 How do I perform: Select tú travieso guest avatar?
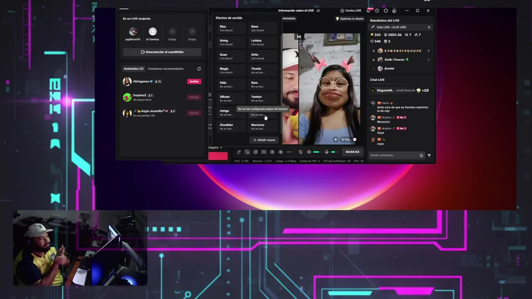pos(153,32)
